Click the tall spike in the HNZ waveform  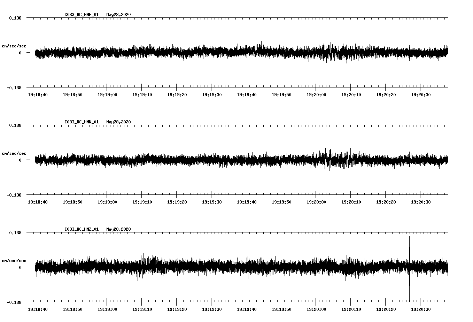coord(410,268)
